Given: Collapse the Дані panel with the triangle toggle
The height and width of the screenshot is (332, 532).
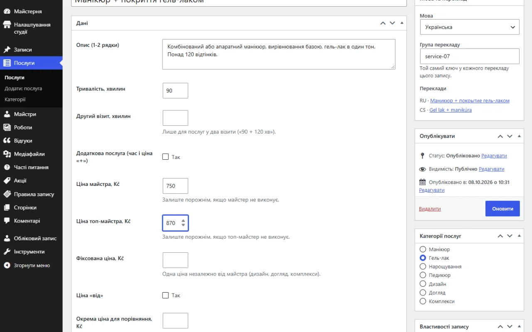Looking at the screenshot, I should coord(402,23).
